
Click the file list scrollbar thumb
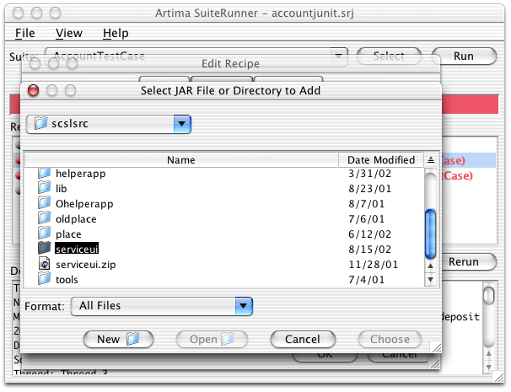(x=431, y=234)
